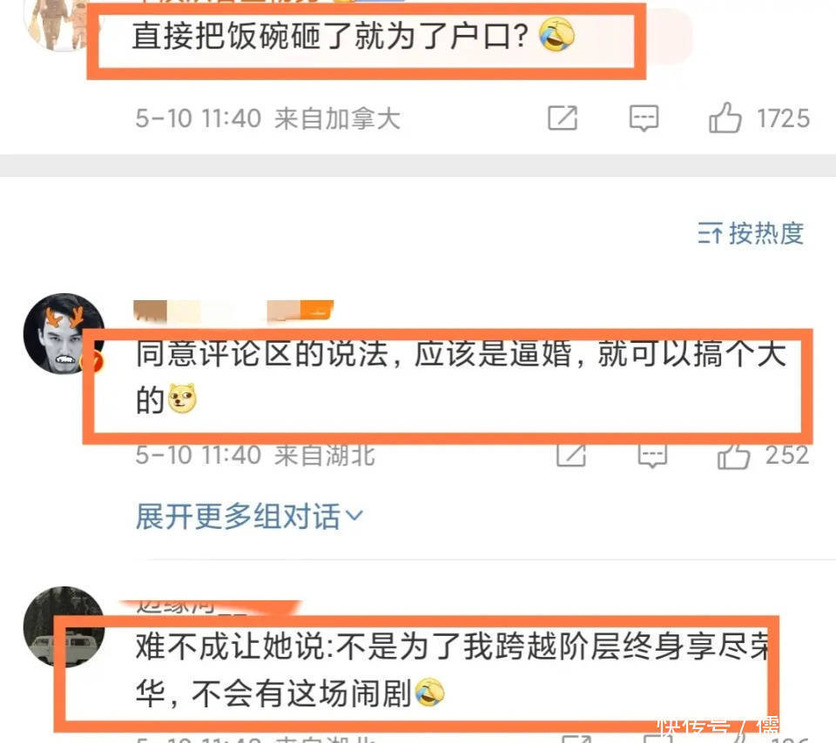
Task: Open comment 难不成让她说
Action: click(452, 670)
